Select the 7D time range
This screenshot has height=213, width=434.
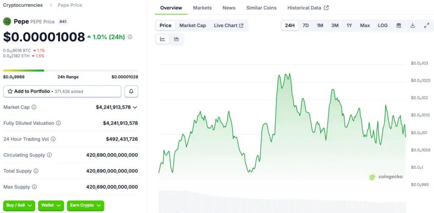pos(306,25)
